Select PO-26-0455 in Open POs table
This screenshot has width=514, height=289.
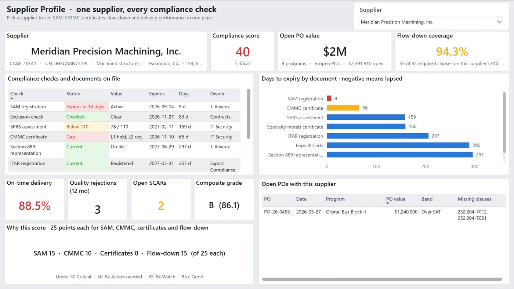coord(277,212)
